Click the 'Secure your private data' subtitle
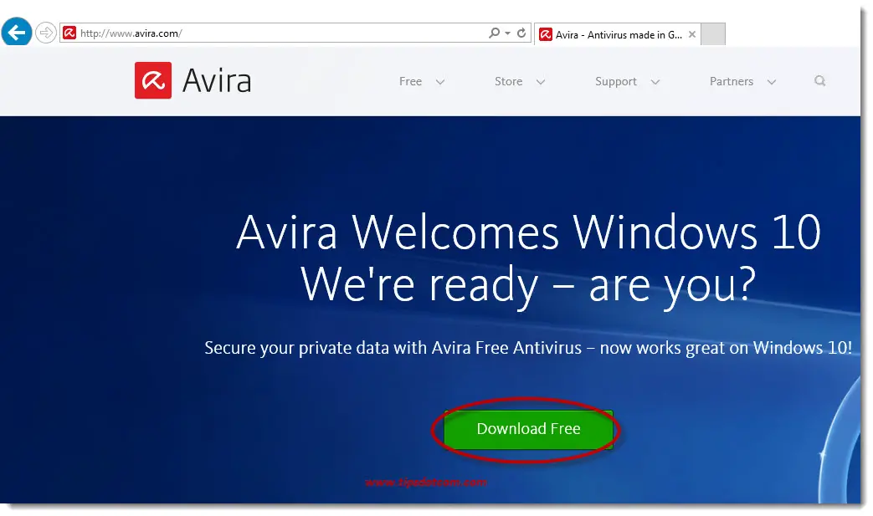This screenshot has height=516, width=873. [x=528, y=348]
